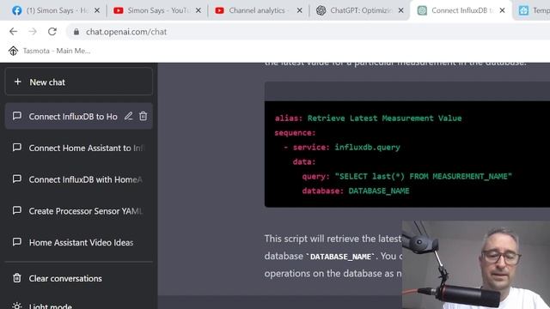Image resolution: width=550 pixels, height=309 pixels.
Task: Start a New chat
Action: click(x=78, y=82)
